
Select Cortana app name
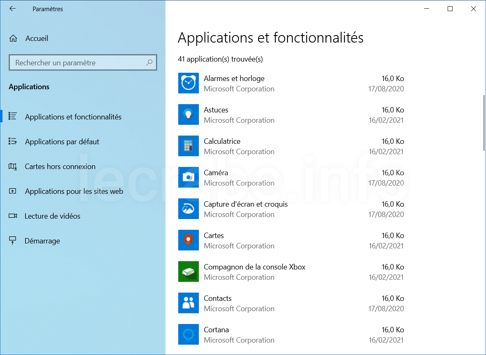[216, 330]
